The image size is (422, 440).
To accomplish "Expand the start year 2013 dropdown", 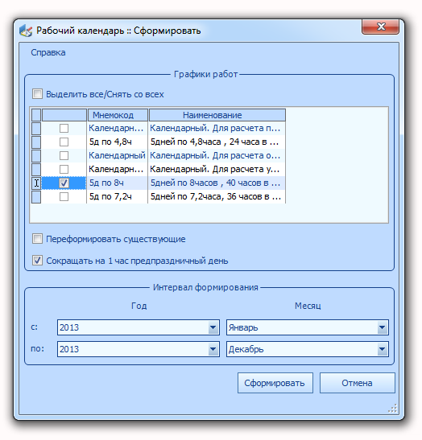I will [213, 327].
